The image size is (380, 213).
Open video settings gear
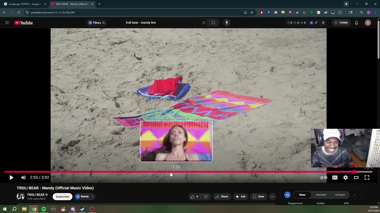point(346,177)
